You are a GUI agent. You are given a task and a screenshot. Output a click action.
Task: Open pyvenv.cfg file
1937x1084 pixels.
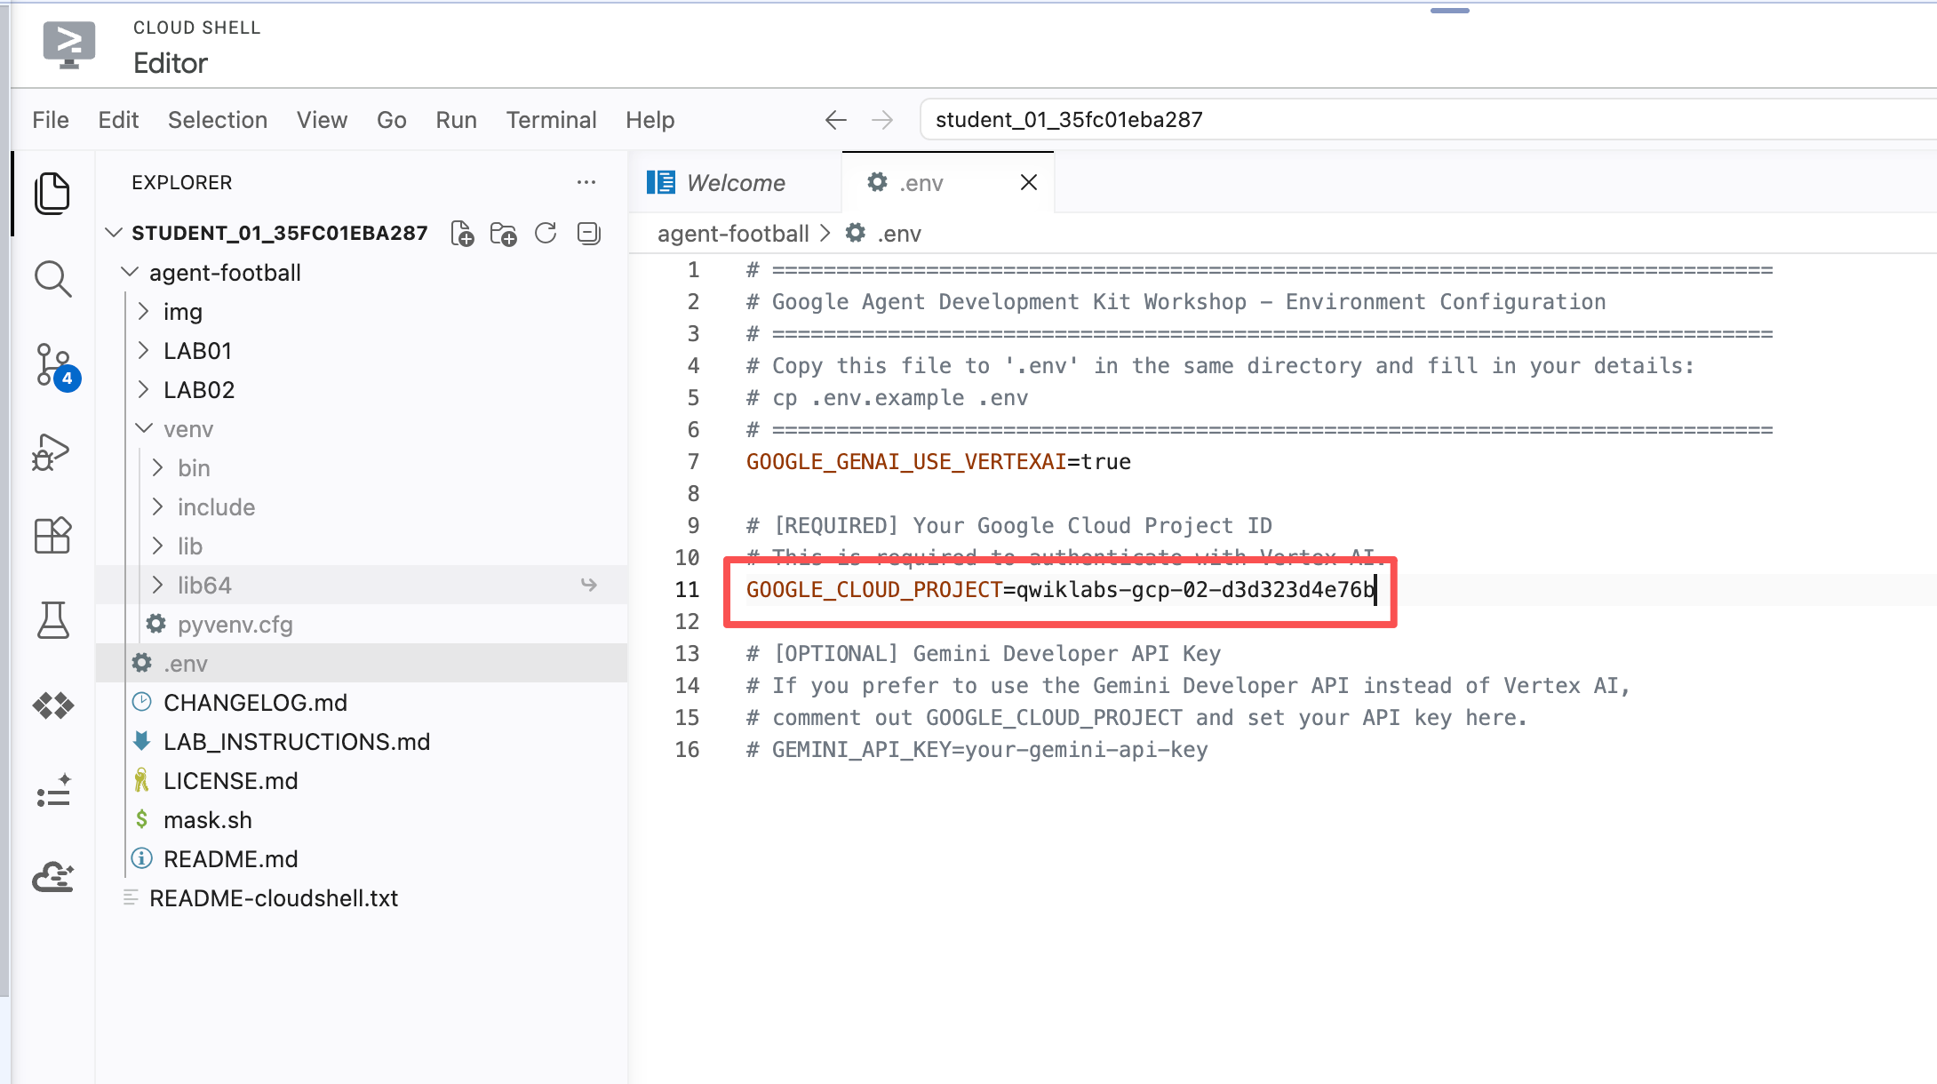tap(235, 624)
